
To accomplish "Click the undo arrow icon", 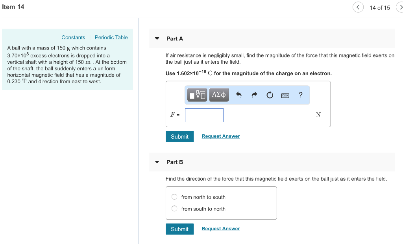I will click(238, 95).
